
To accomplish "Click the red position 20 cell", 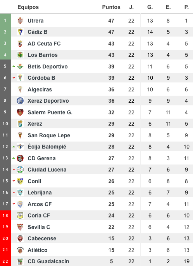I will click(5, 238).
